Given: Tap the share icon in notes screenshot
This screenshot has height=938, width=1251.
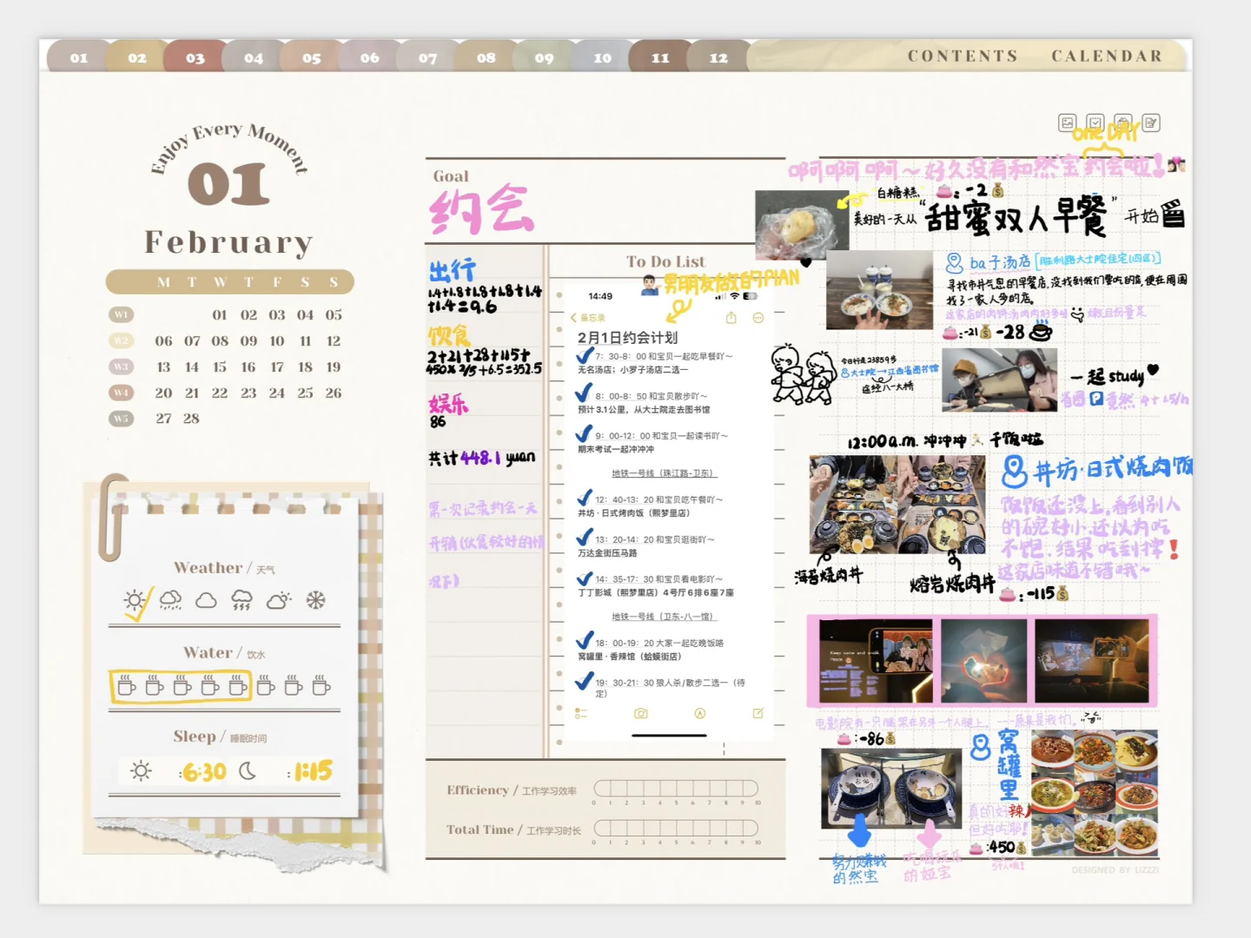Looking at the screenshot, I should pos(731,318).
